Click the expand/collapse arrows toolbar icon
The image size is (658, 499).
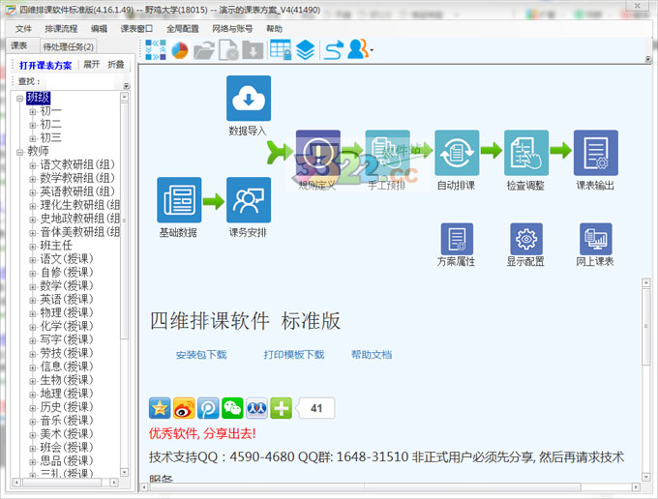155,50
